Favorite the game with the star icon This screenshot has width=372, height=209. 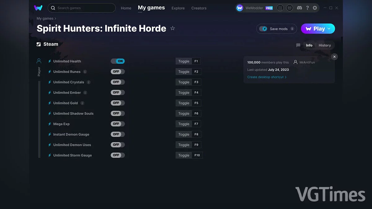(x=173, y=28)
